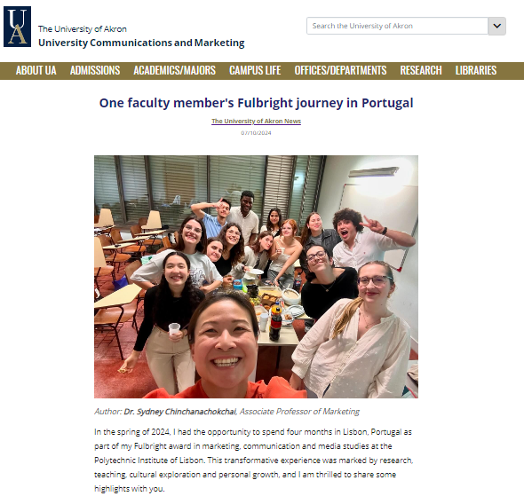Click the article date 07/10/2024

[x=256, y=133]
